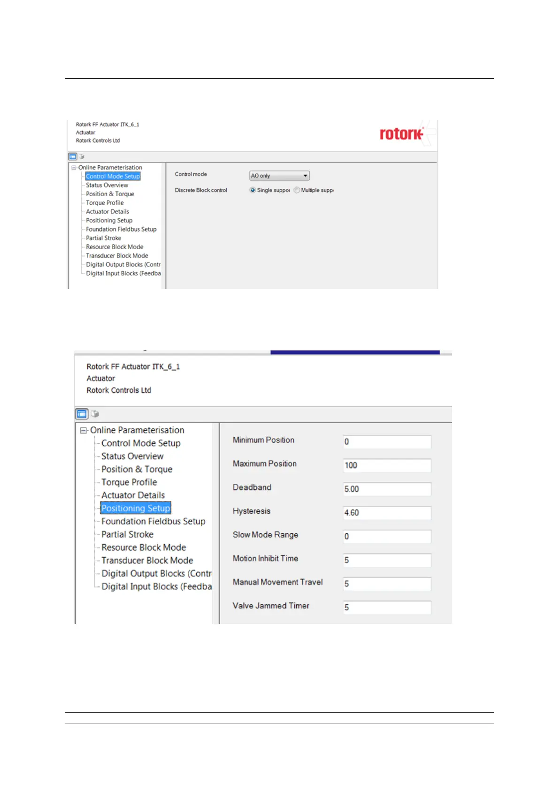Click the Control mode label
The image size is (559, 790).
pos(191,175)
